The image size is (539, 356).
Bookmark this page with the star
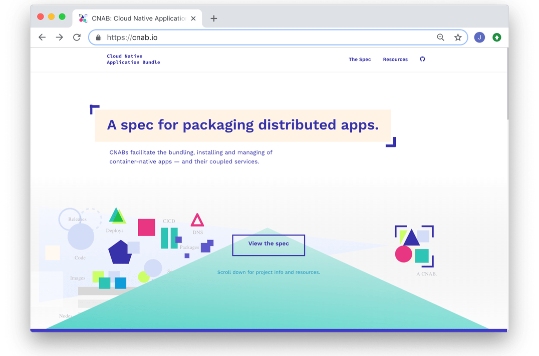coord(458,37)
